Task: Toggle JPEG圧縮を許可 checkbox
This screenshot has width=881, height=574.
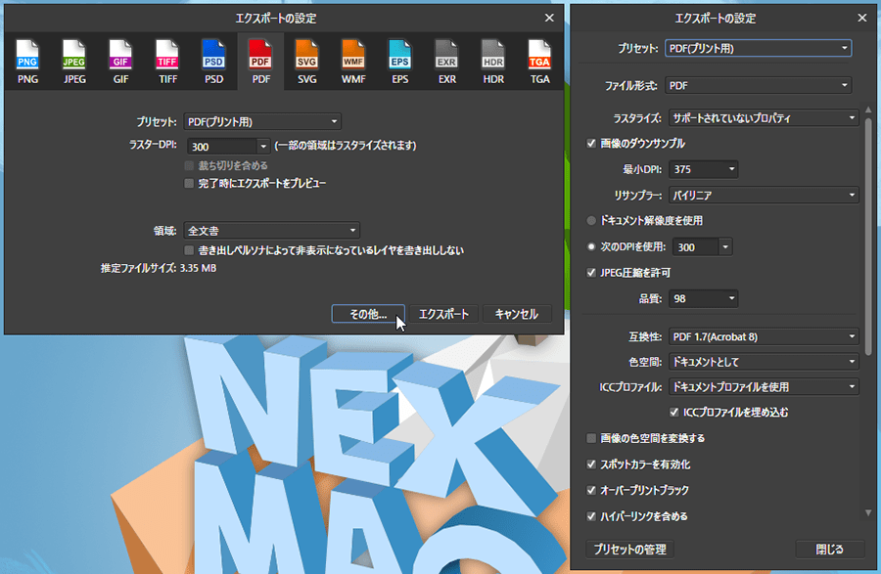Action: pos(591,273)
